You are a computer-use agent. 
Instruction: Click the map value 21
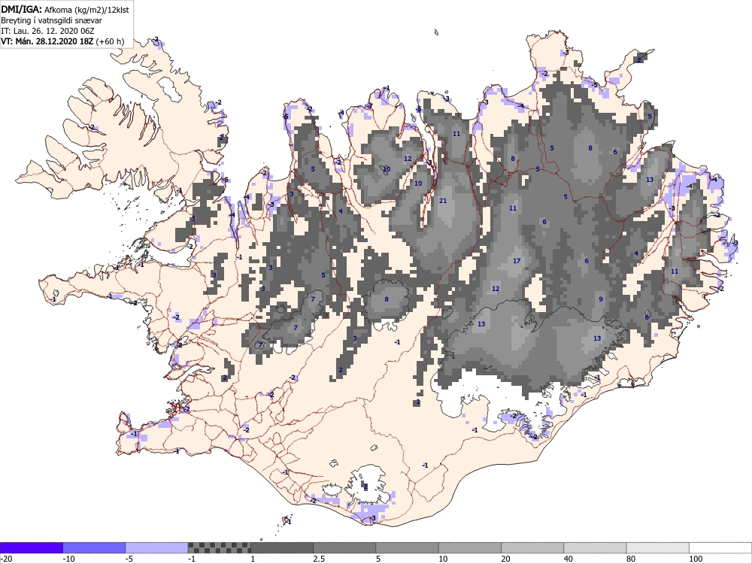443,201
